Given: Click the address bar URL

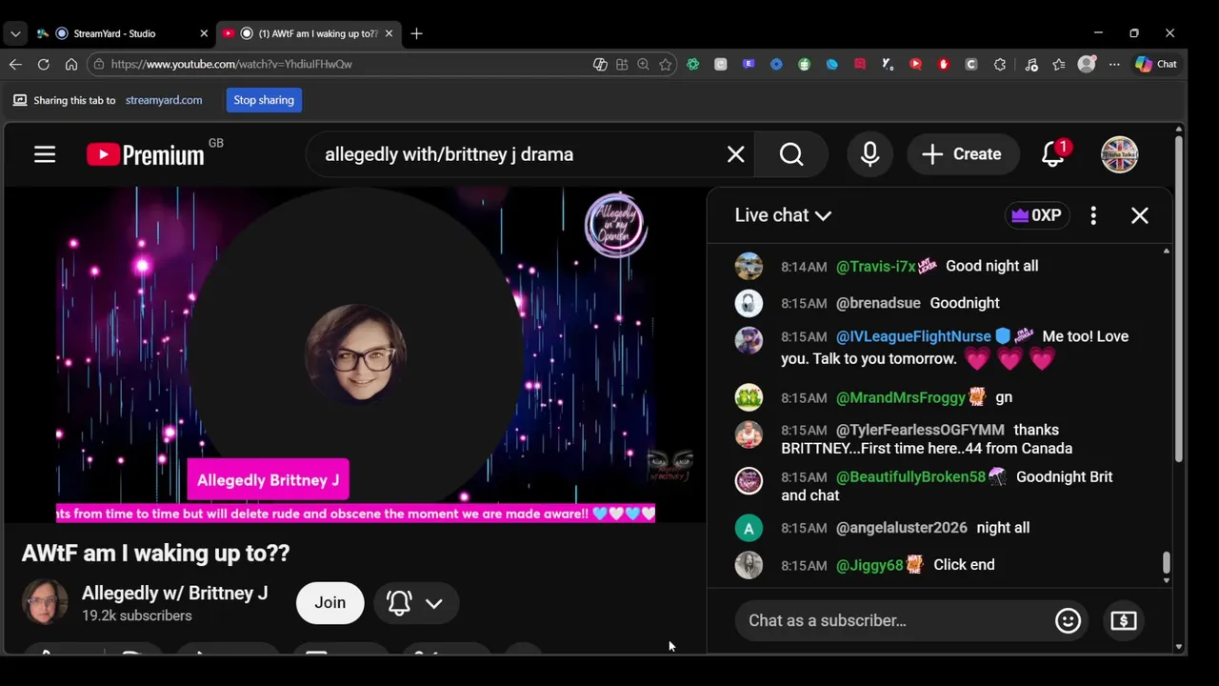Looking at the screenshot, I should (x=231, y=64).
